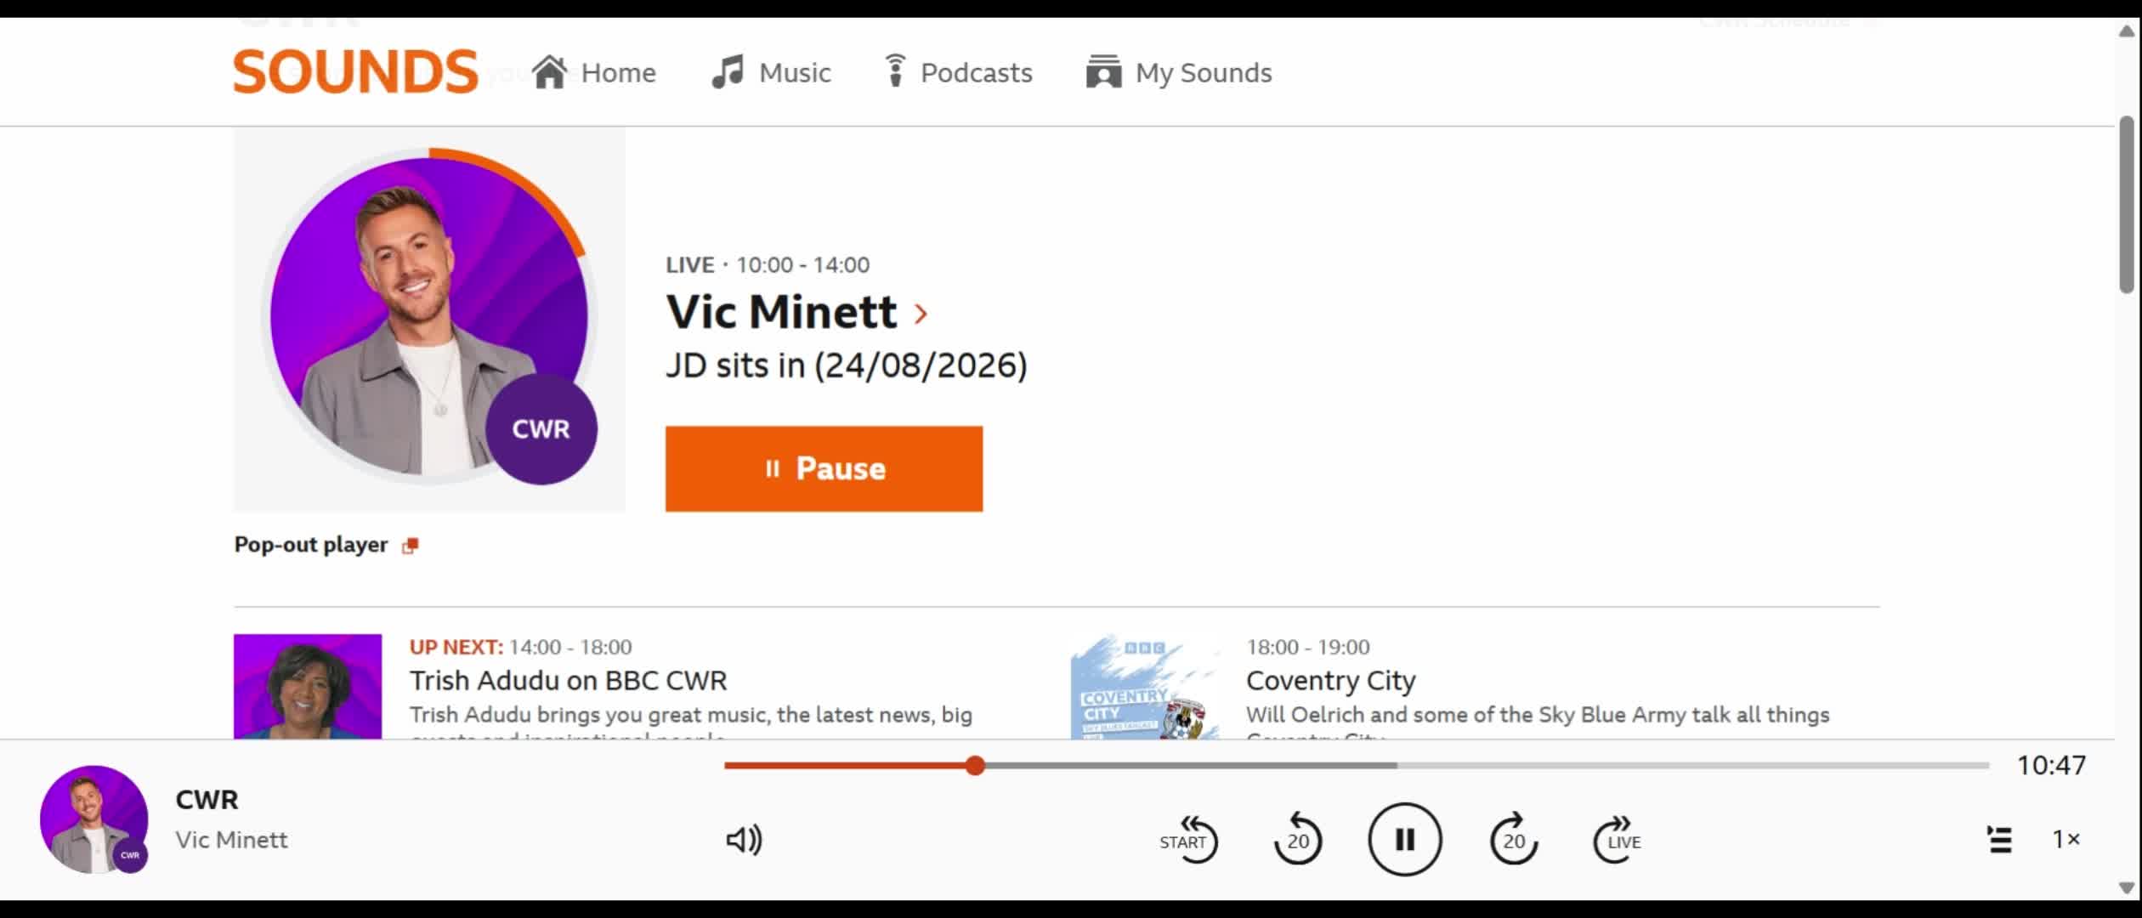Jump to LIVE broadcast
This screenshot has height=918, width=2142.
point(1618,840)
